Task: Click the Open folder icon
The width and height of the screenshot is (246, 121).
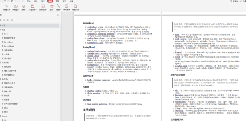Action: click(x=5, y=1)
